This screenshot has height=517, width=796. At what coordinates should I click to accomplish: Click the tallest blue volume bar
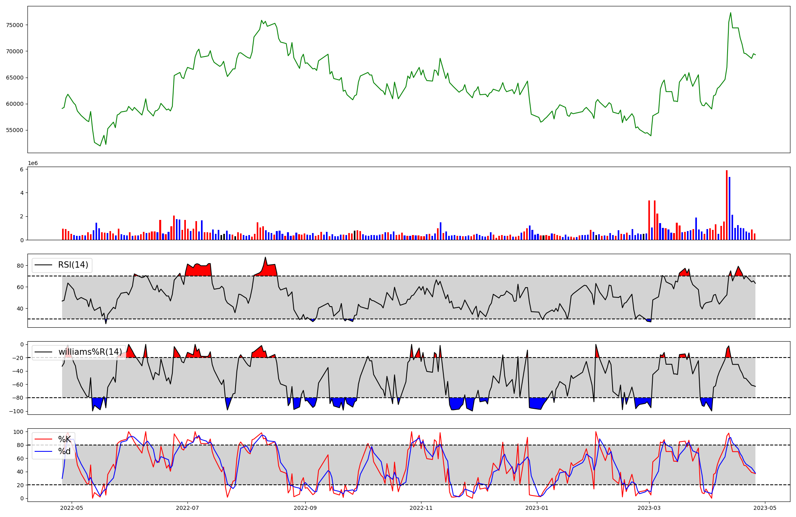click(730, 208)
